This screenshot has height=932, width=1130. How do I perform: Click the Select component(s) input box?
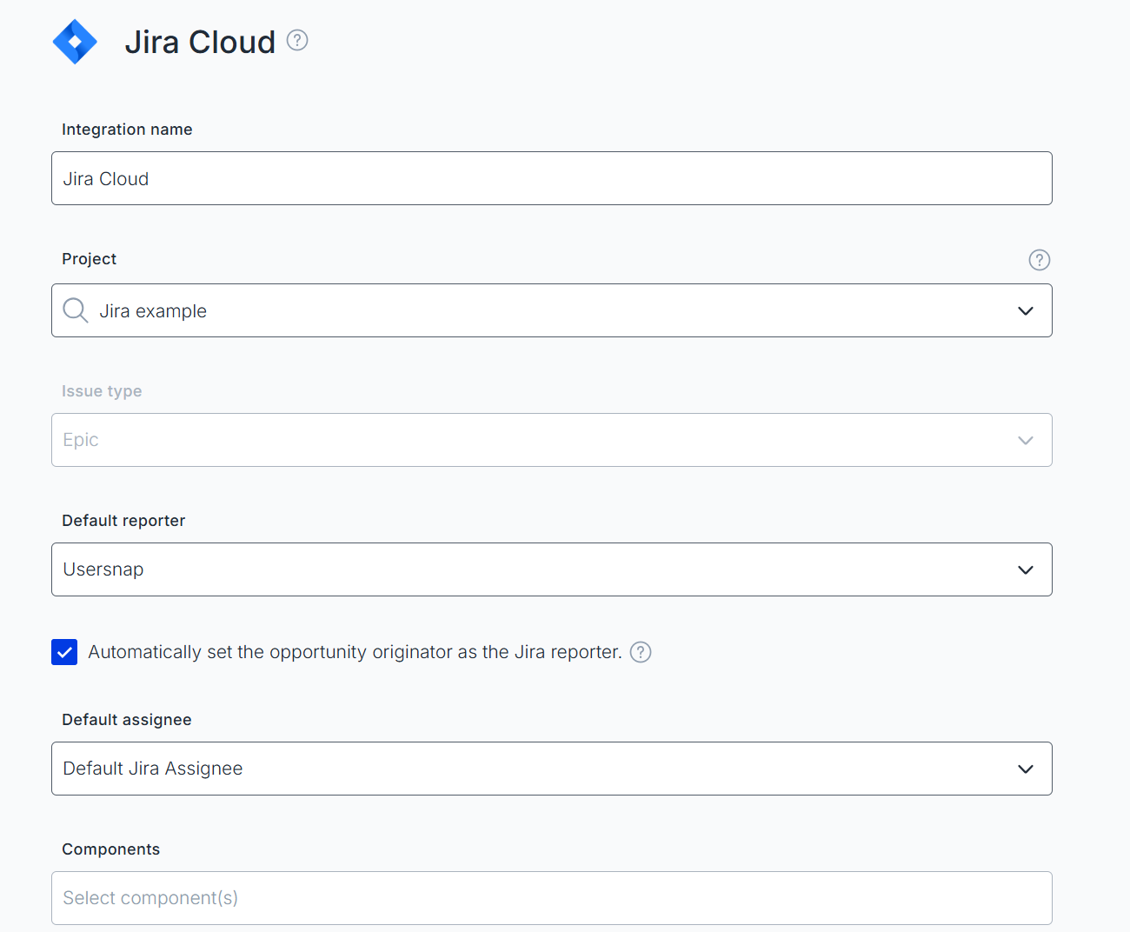[x=551, y=897]
